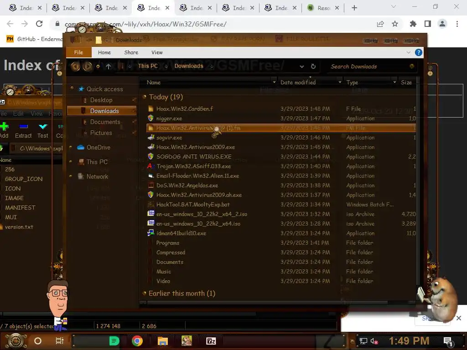Reload the Chrome page

pos(39,24)
